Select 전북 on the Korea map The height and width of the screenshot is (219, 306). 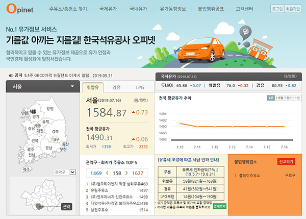[x=35, y=141]
